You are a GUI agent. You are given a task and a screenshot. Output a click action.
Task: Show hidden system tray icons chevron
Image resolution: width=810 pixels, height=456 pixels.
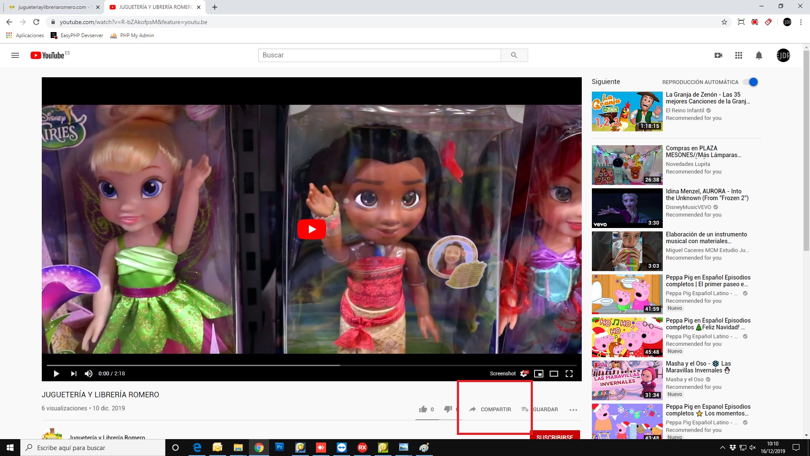[x=722, y=448]
